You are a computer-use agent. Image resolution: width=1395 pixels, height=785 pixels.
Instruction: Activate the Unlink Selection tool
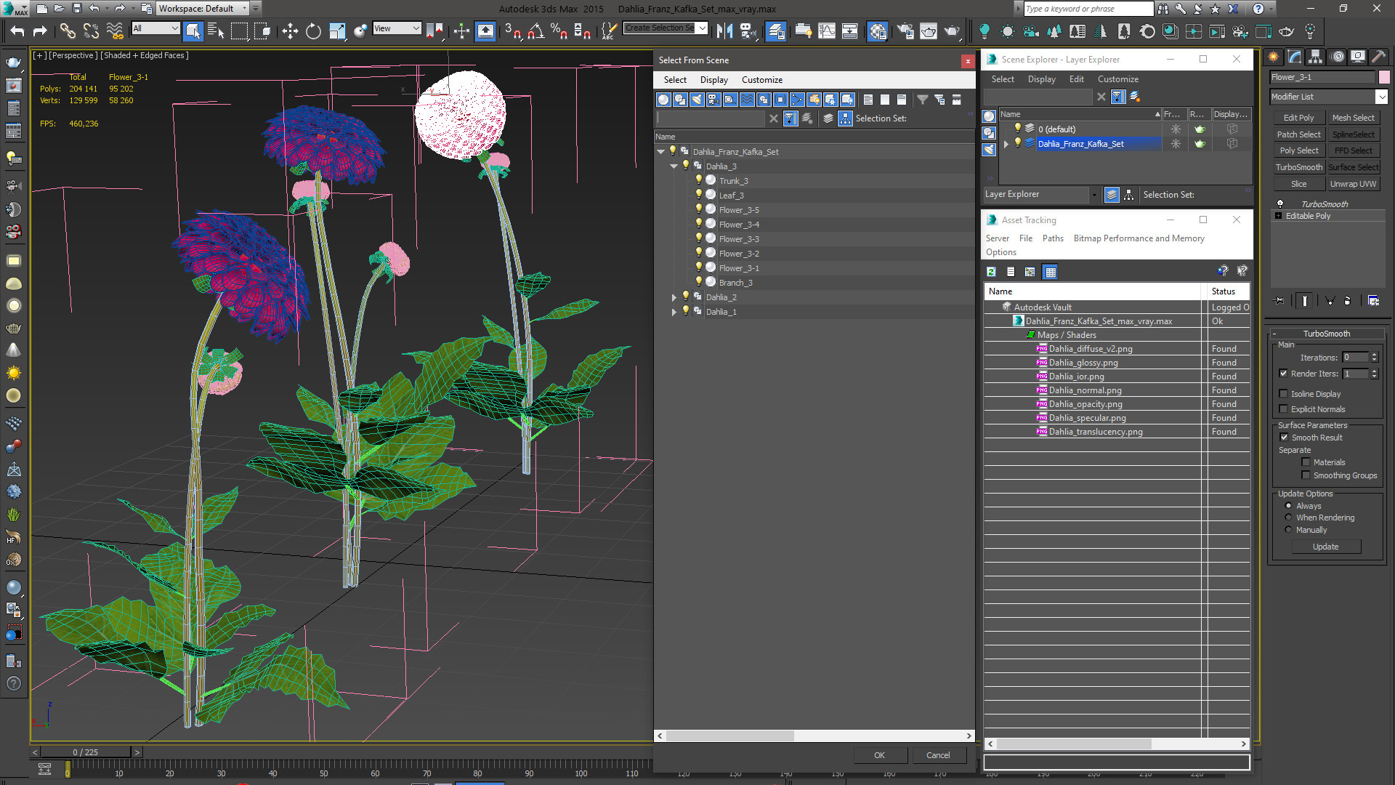91,31
